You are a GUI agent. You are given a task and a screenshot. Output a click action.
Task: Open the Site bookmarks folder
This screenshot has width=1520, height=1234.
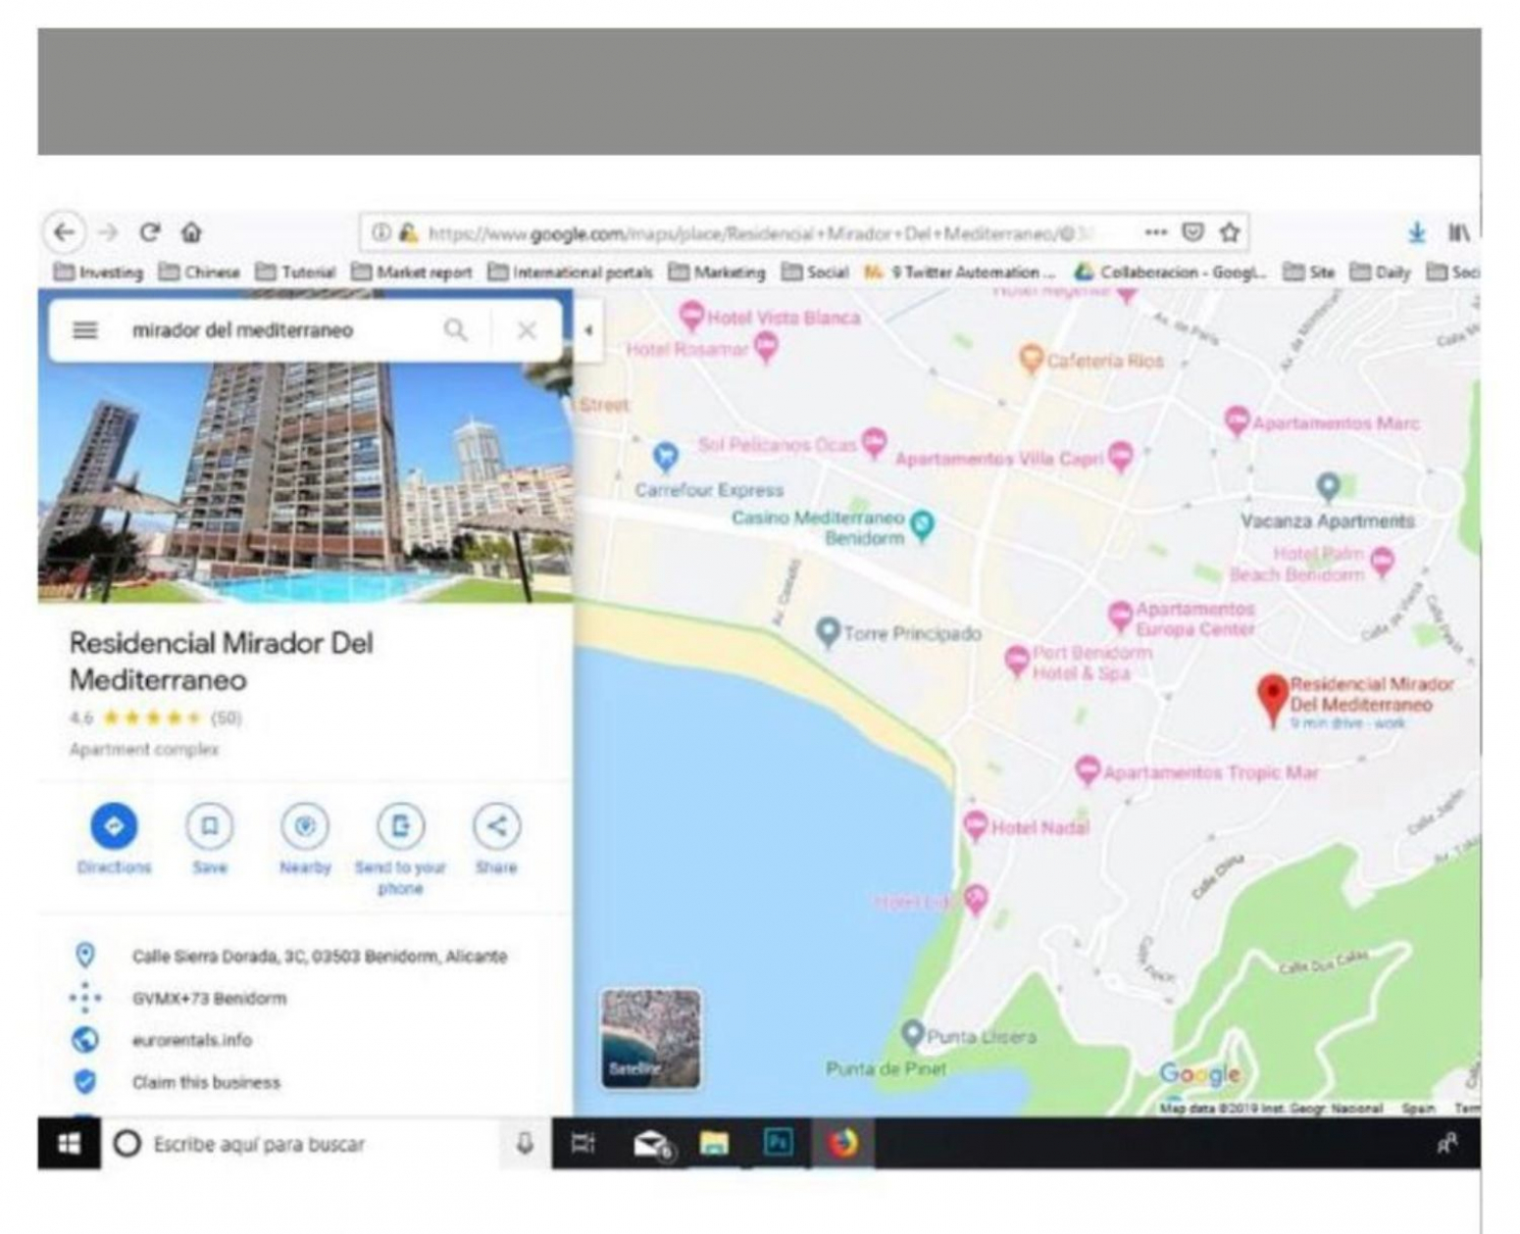[1309, 272]
